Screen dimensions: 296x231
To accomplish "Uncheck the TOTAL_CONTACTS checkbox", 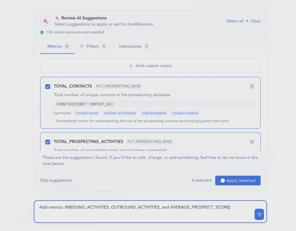I will [47, 86].
